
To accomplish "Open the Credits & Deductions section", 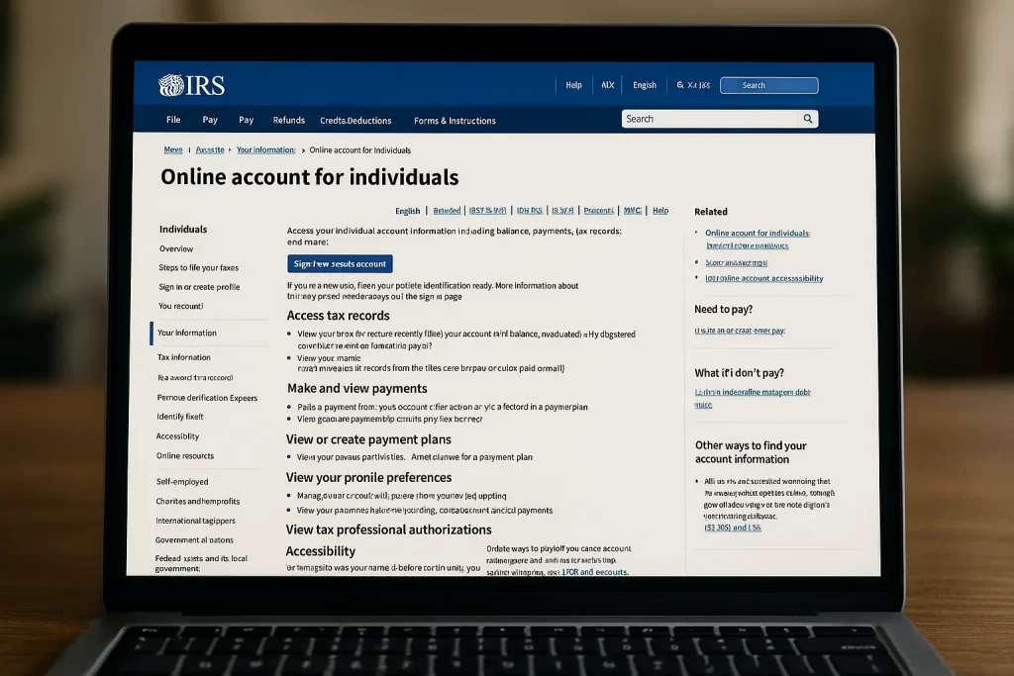I will [x=355, y=120].
